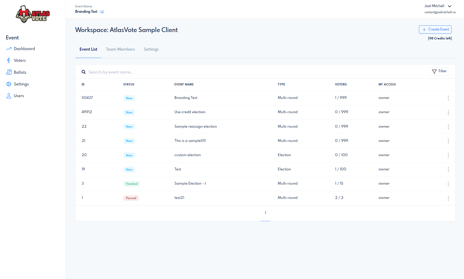The width and height of the screenshot is (464, 279).
Task: Click the Paused status badge
Action: (131, 198)
